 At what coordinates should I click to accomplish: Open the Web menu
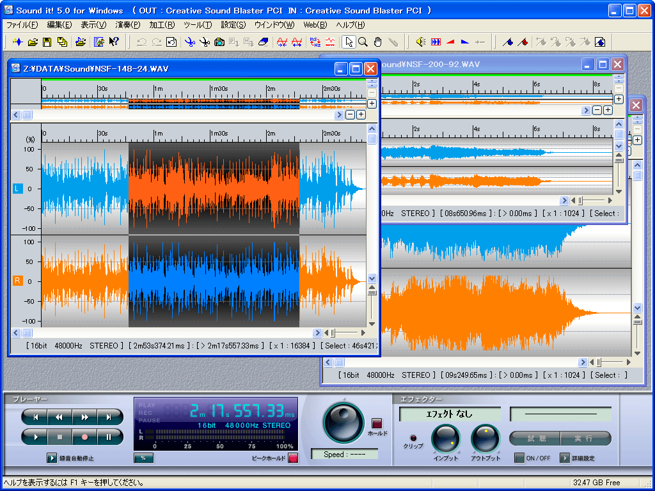tap(315, 25)
